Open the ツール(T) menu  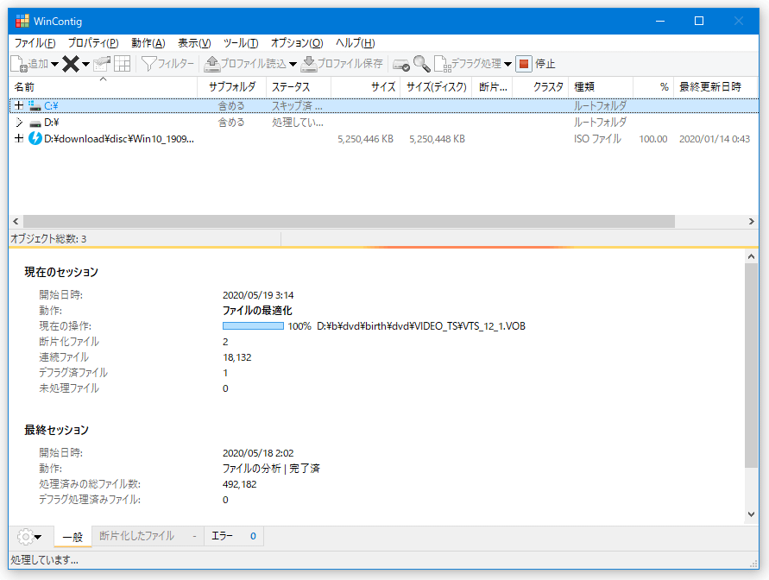click(241, 43)
